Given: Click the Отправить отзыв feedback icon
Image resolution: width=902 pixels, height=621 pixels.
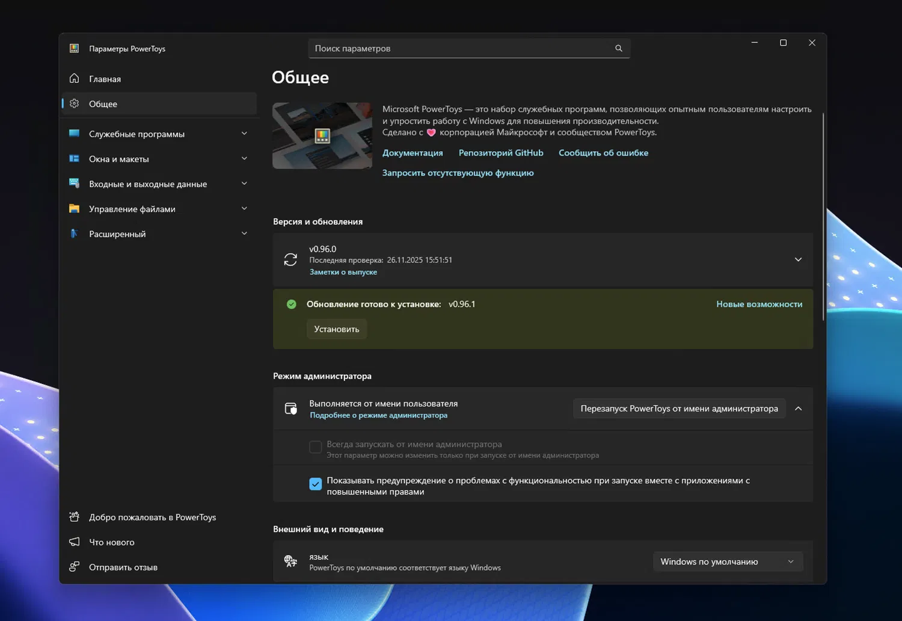Looking at the screenshot, I should click(x=74, y=567).
